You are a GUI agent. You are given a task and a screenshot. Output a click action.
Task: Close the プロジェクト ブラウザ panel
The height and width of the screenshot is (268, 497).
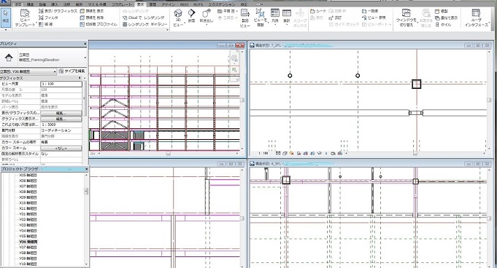tap(86, 169)
